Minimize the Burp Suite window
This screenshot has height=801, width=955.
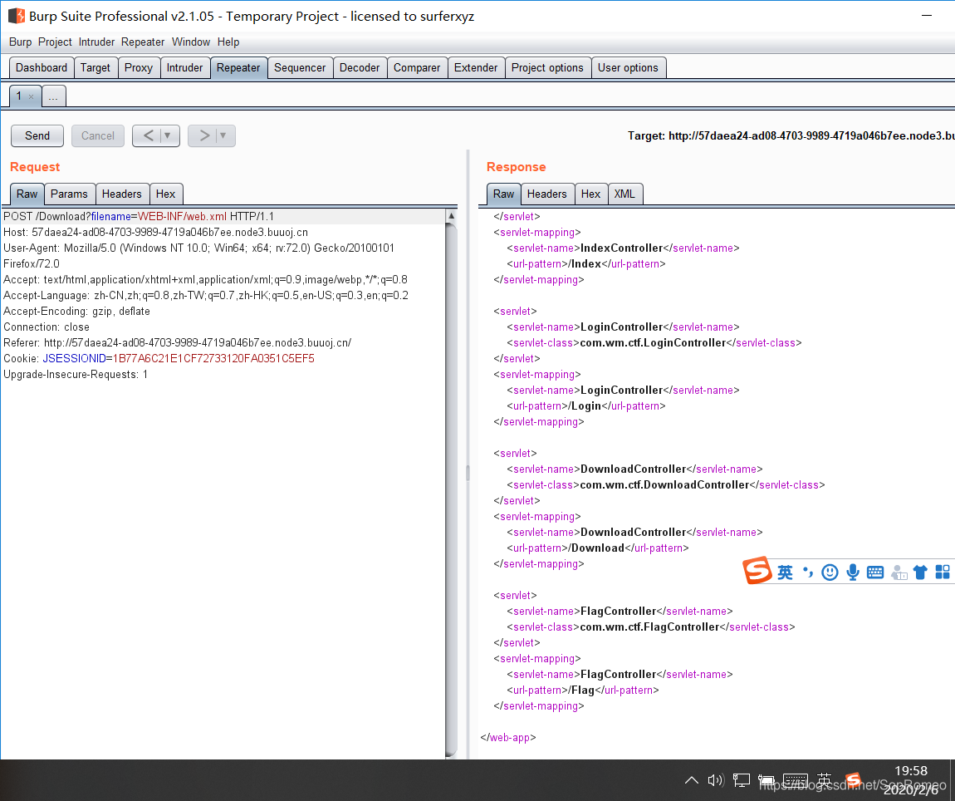click(x=927, y=16)
